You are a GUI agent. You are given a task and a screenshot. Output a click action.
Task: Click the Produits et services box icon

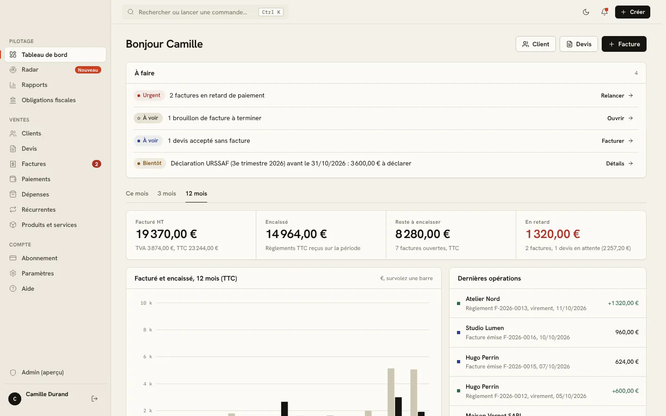13,225
